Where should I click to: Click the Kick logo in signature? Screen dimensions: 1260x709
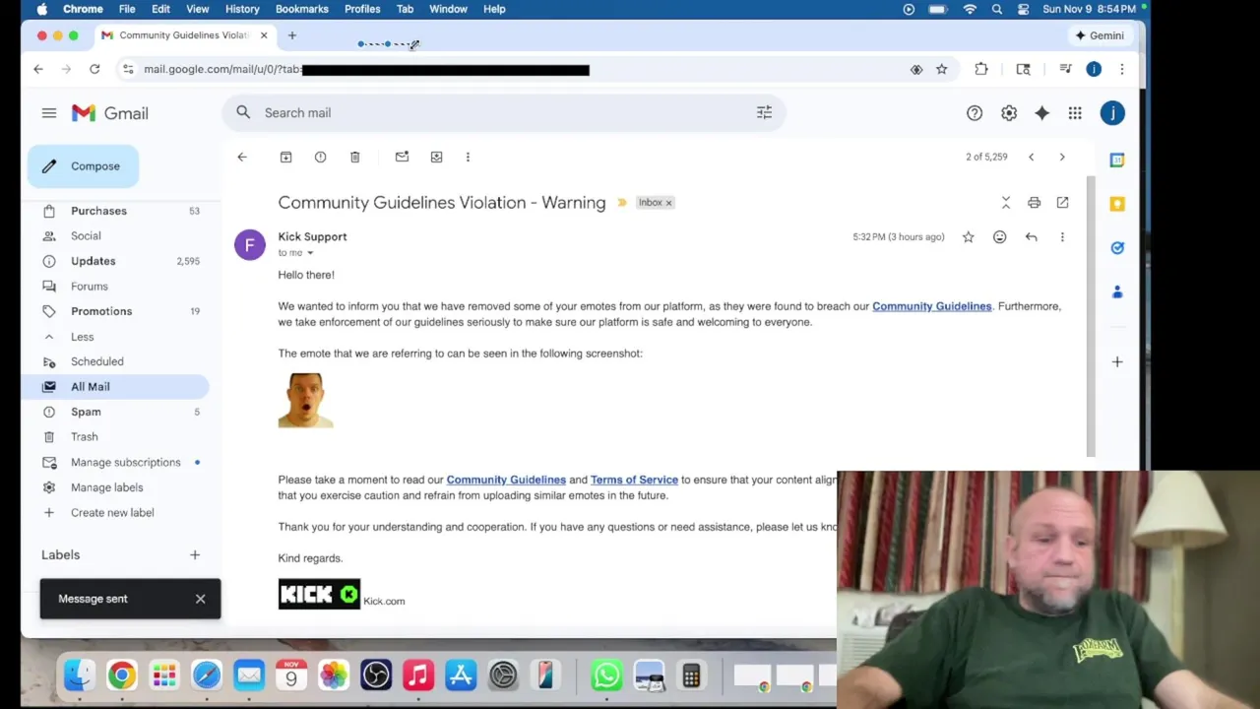(319, 594)
